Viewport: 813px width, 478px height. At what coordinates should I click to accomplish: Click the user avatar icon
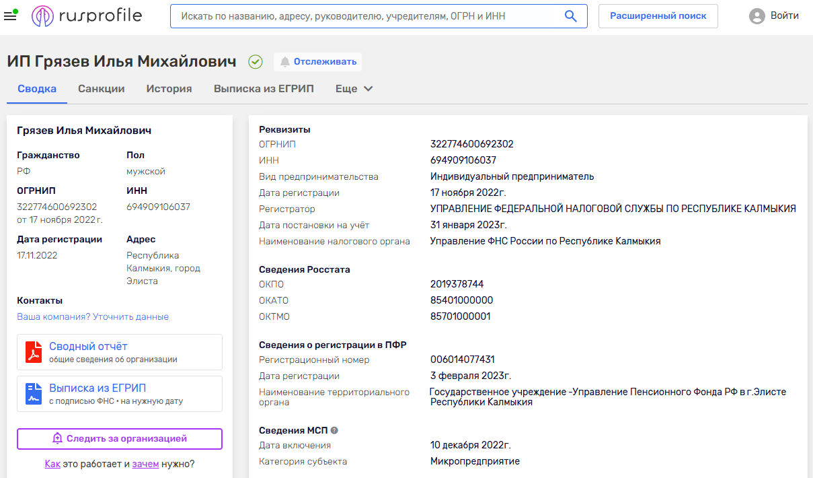(757, 16)
